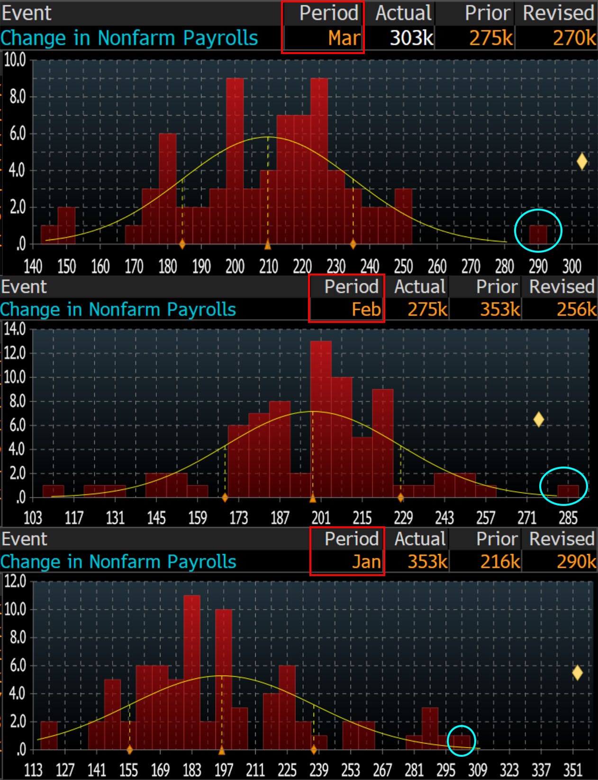Click the Actual column header in Jan panel
This screenshot has width=598, height=780.
click(x=420, y=539)
